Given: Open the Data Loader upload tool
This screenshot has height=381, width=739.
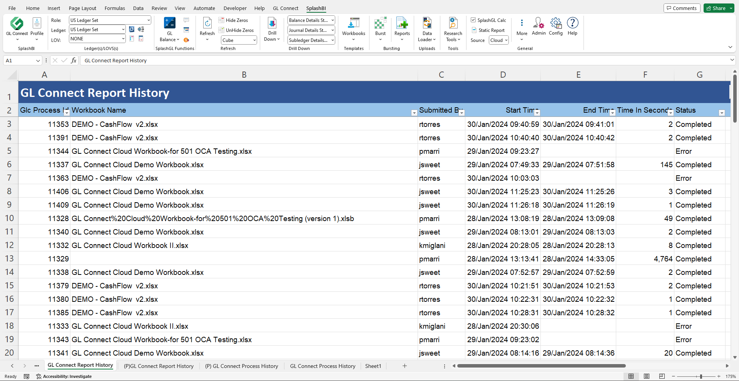Looking at the screenshot, I should click(427, 24).
